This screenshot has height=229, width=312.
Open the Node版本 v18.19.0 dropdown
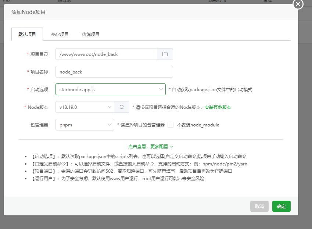point(85,107)
